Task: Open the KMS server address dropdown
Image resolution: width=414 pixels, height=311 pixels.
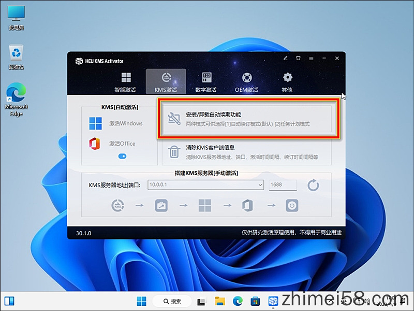Action: 260,185
